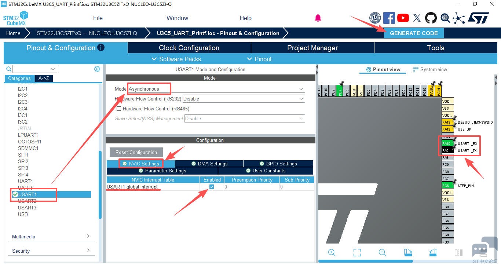Select the green PD7 pin

pos(340,91)
